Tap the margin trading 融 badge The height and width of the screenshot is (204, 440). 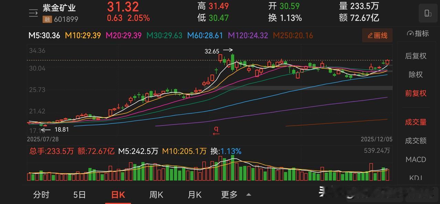pyautogui.click(x=47, y=20)
